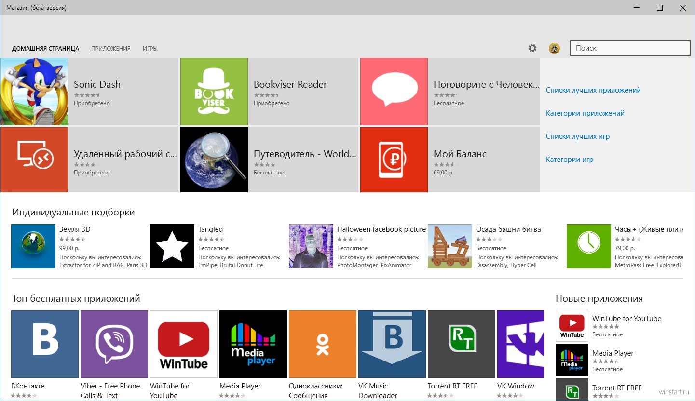Viewport: 695px width, 401px height.
Task: Open the store settings gear
Action: coord(532,48)
